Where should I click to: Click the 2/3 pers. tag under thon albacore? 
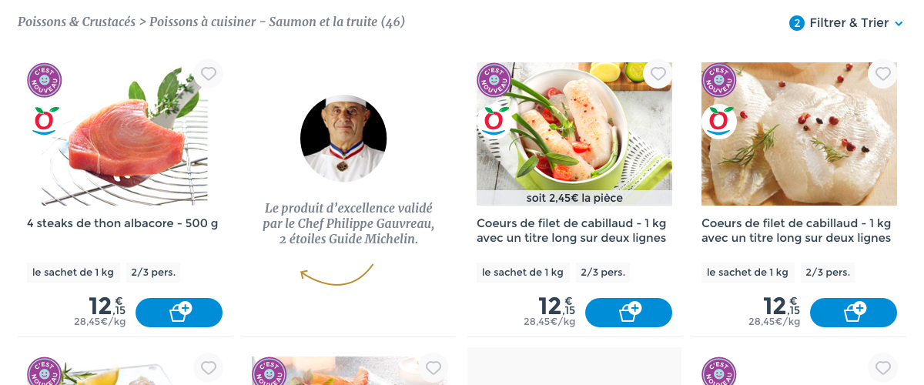[153, 272]
